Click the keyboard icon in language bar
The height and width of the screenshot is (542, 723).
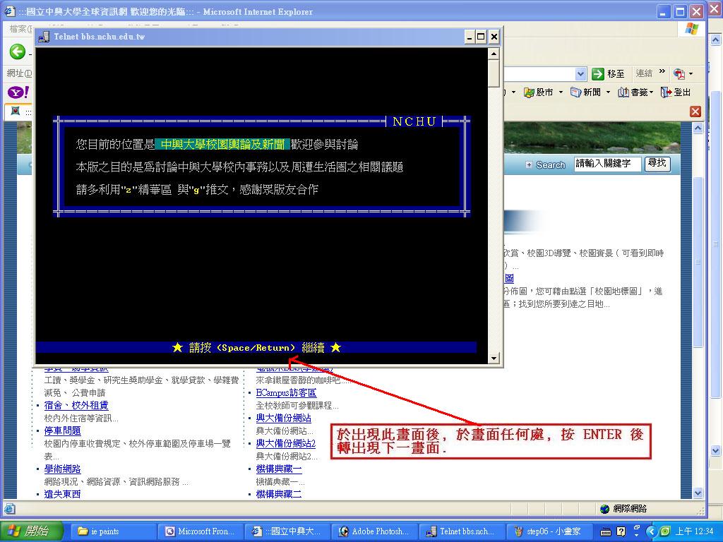point(606,532)
